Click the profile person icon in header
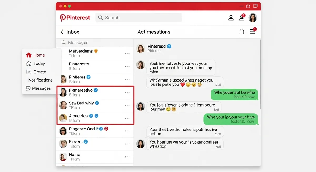Image resolution: width=316 pixels, height=172 pixels. click(231, 18)
